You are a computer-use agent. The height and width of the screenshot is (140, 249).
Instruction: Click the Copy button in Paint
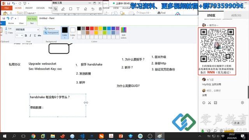click(x=9, y=33)
